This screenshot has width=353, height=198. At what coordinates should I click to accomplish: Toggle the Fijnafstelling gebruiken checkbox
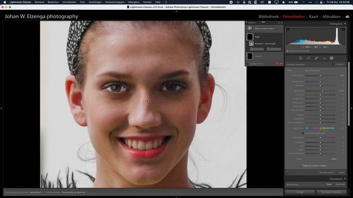(x=303, y=133)
